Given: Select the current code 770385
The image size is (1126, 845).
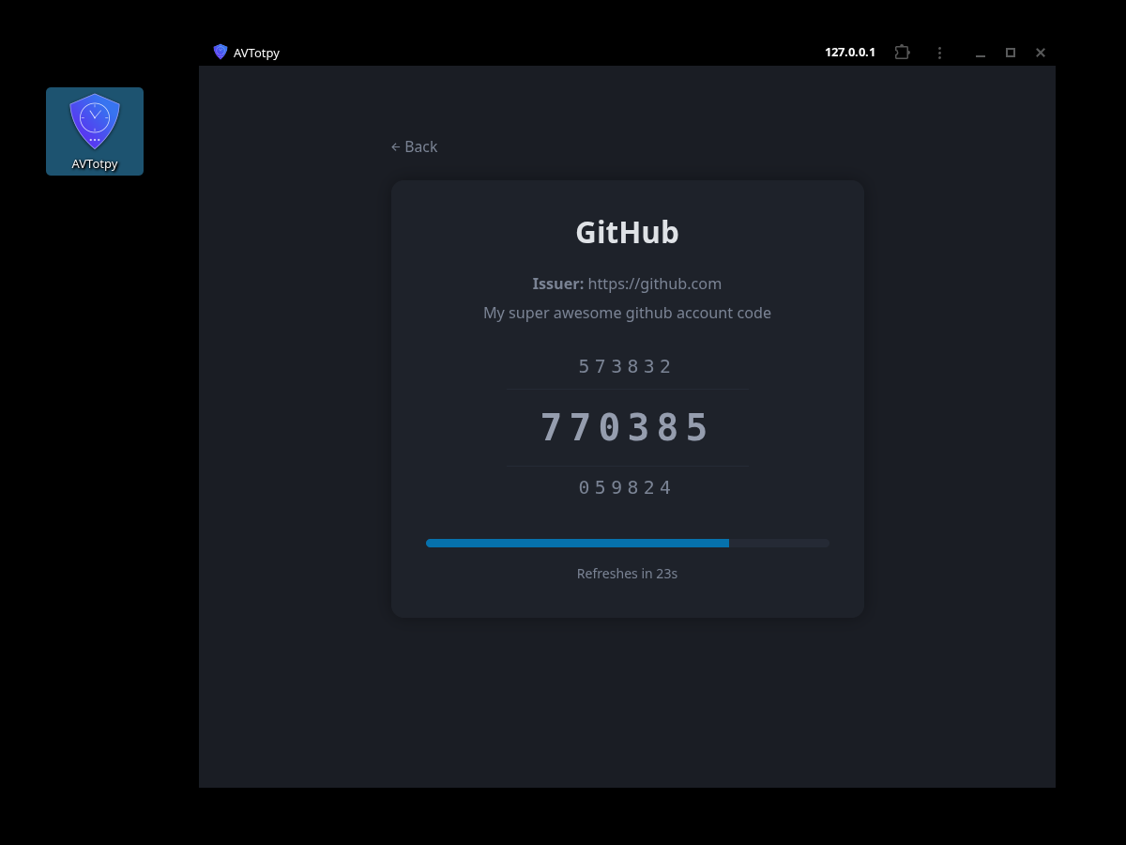Looking at the screenshot, I should click(x=627, y=428).
